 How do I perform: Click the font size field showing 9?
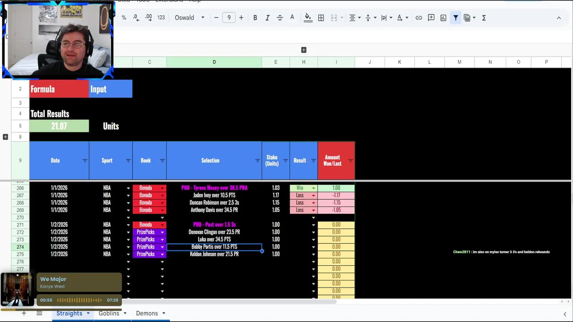tap(229, 18)
